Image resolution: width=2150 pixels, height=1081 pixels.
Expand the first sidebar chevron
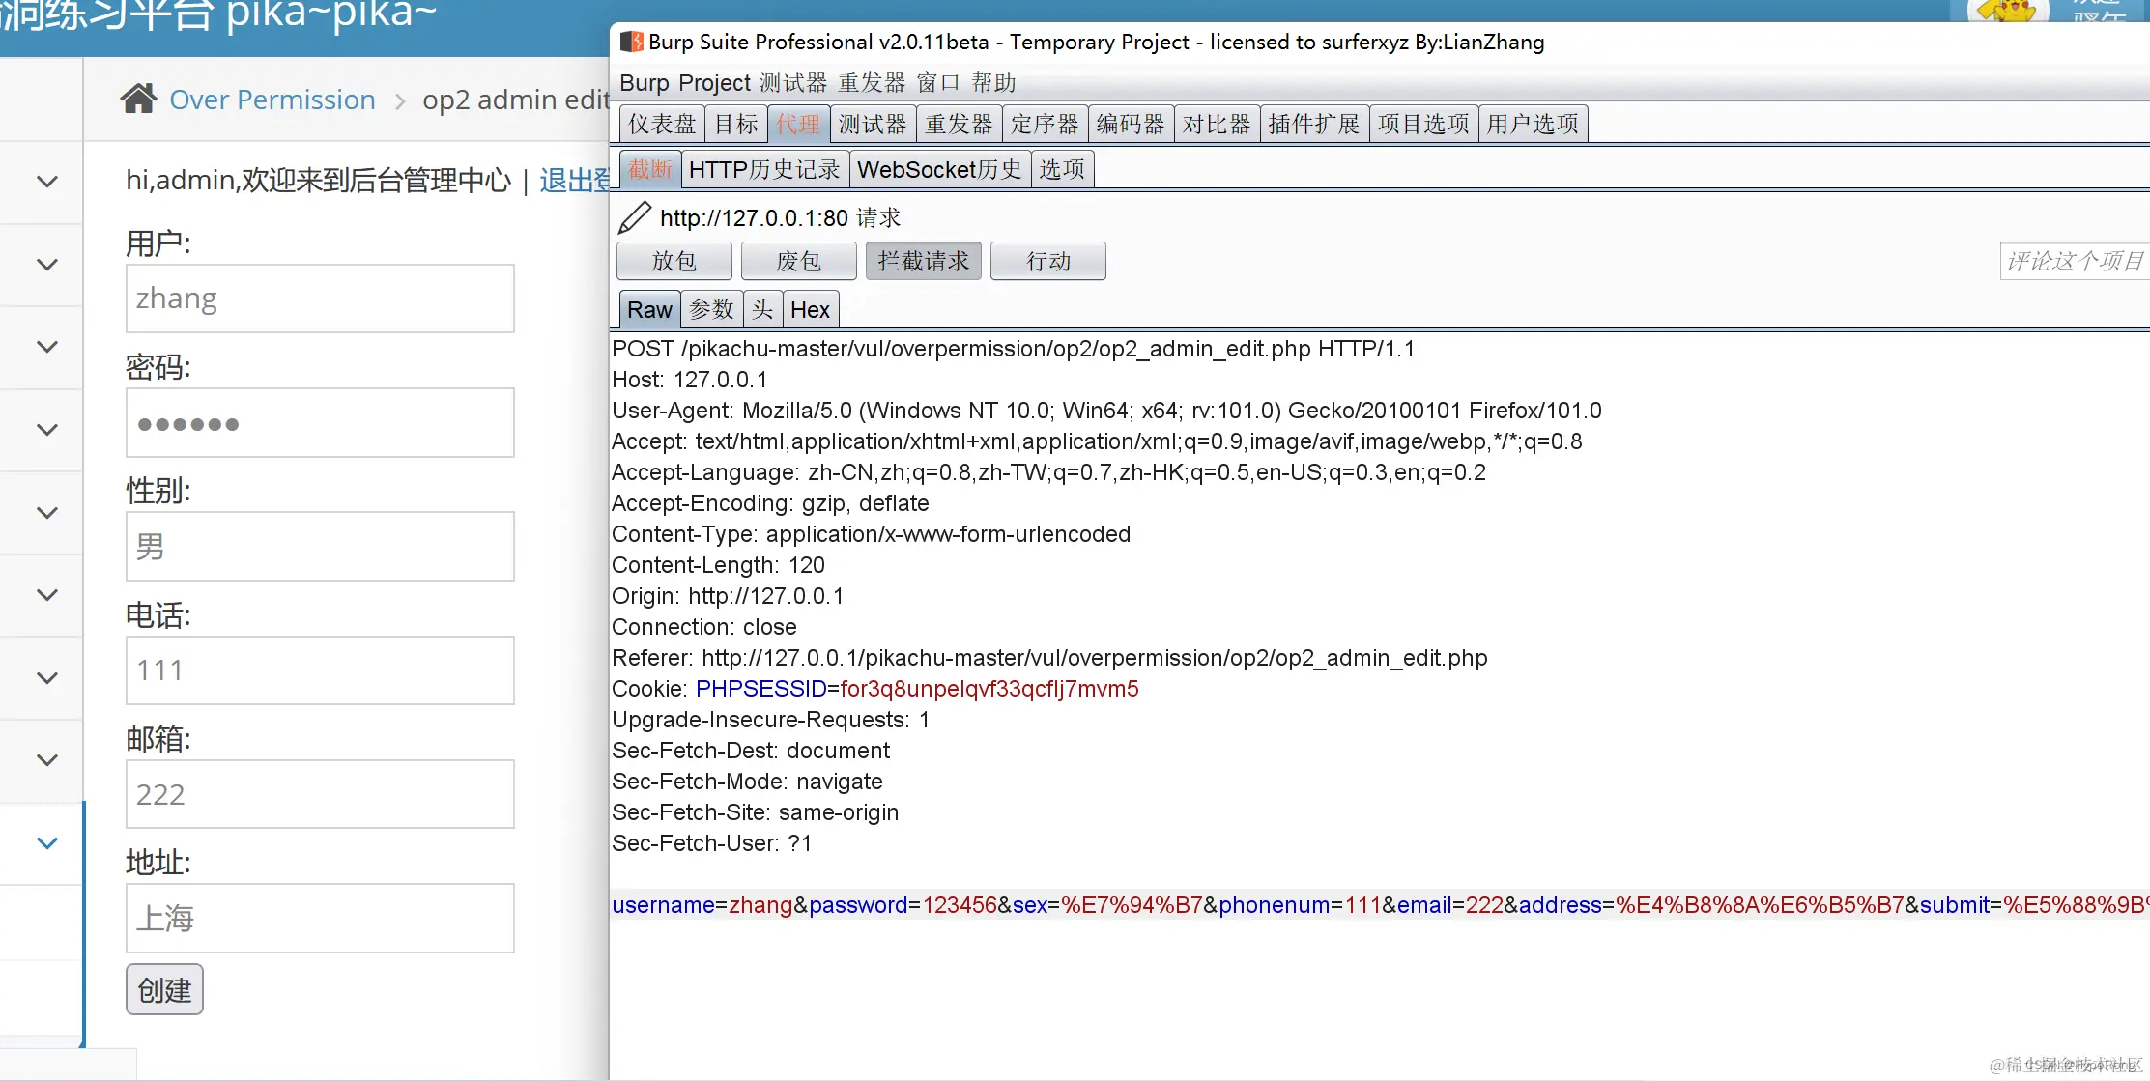[x=46, y=182]
